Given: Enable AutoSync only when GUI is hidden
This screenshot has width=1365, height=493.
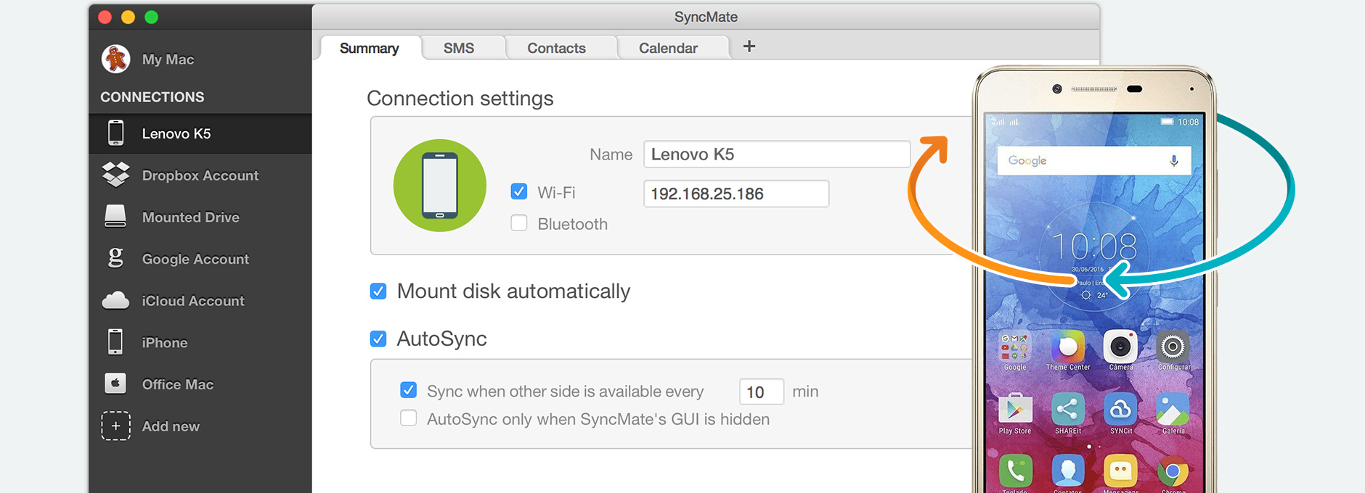Looking at the screenshot, I should [x=409, y=418].
